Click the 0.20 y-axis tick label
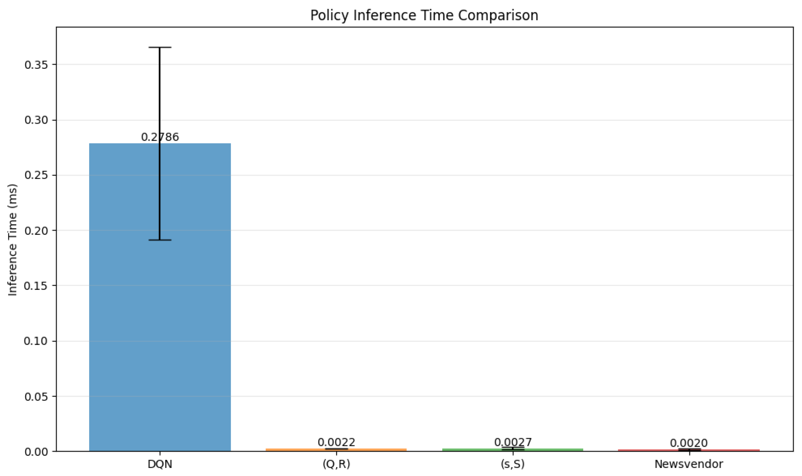Image resolution: width=802 pixels, height=476 pixels. 36,230
